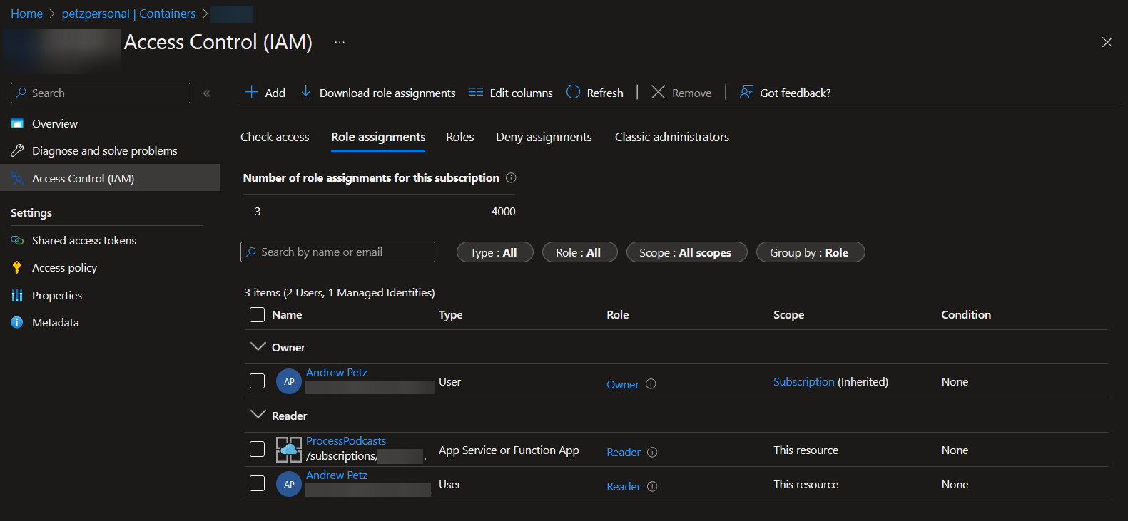Click info icon beside ProcessPodcasts Reader role

coord(652,452)
